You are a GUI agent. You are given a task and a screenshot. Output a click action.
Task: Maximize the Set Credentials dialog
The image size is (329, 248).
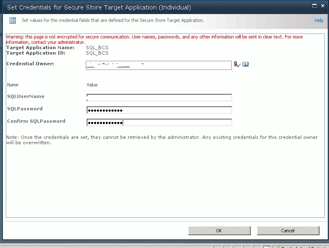click(x=314, y=6)
